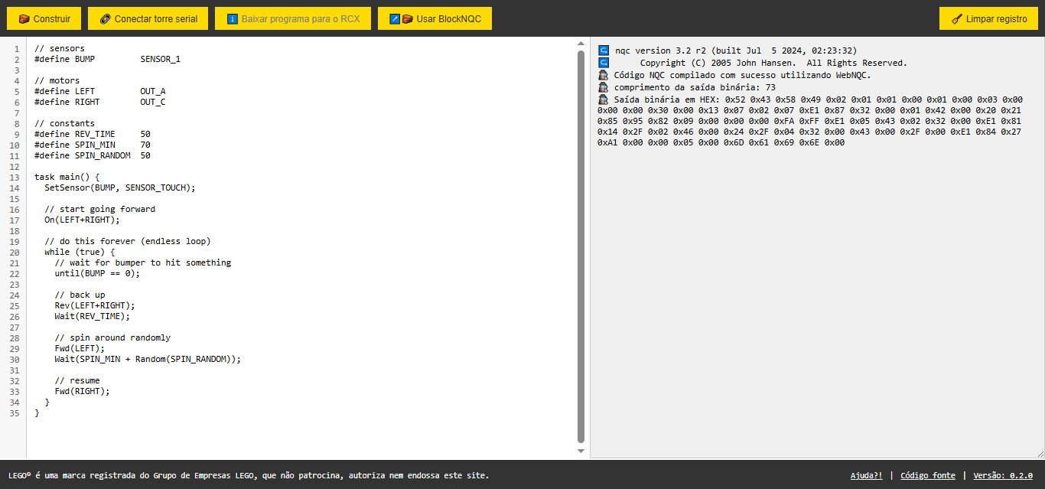Click the serial tower link icon
This screenshot has height=489, width=1045.
coord(105,19)
